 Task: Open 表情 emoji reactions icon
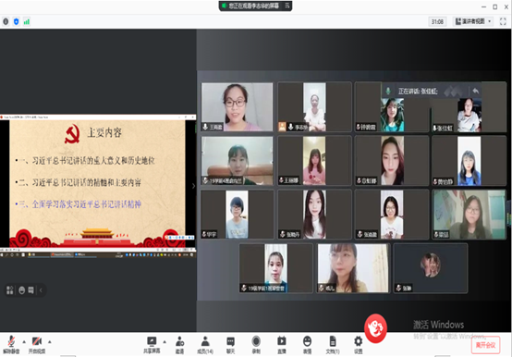pos(307,345)
